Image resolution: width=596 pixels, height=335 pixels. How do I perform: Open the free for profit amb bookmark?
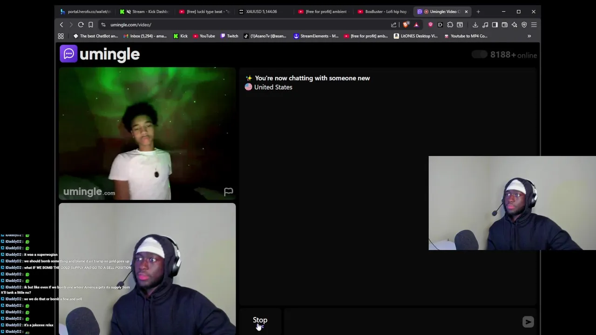pos(366,36)
